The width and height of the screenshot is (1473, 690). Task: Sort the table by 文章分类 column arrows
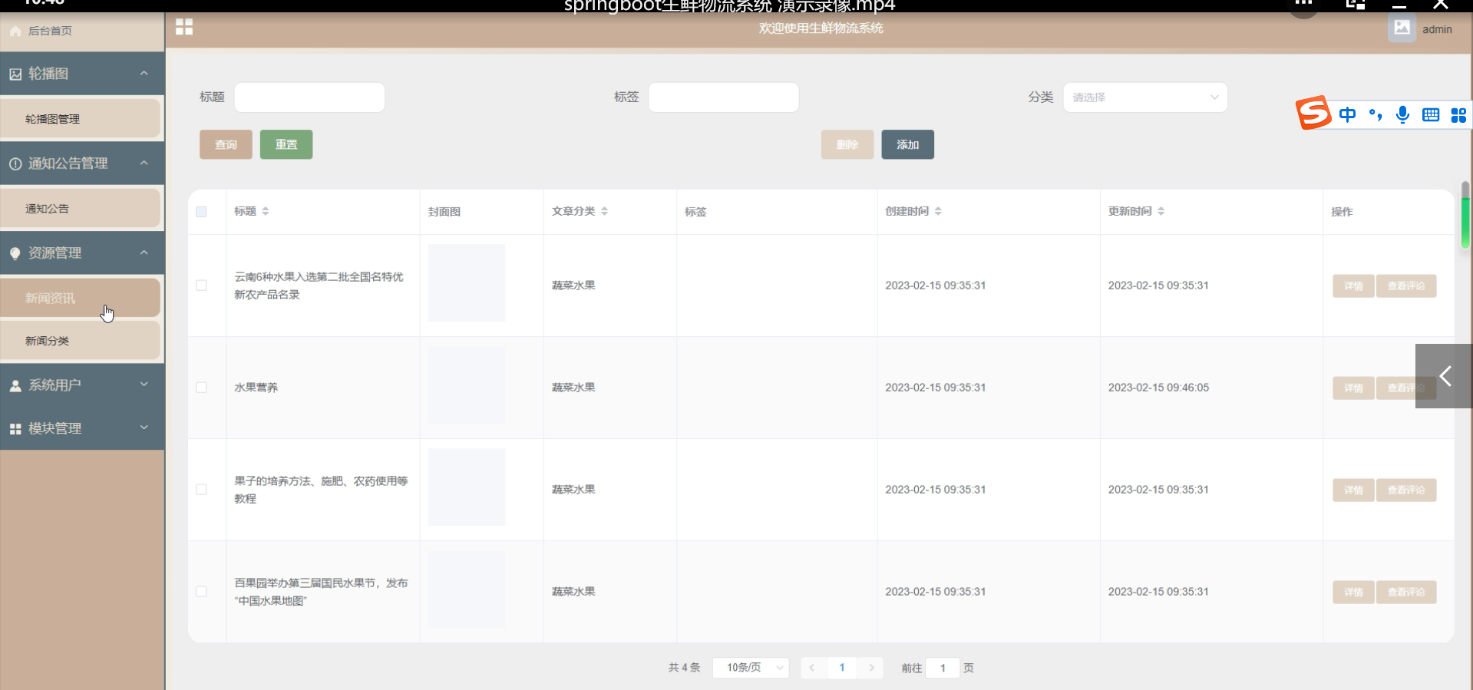pos(605,211)
